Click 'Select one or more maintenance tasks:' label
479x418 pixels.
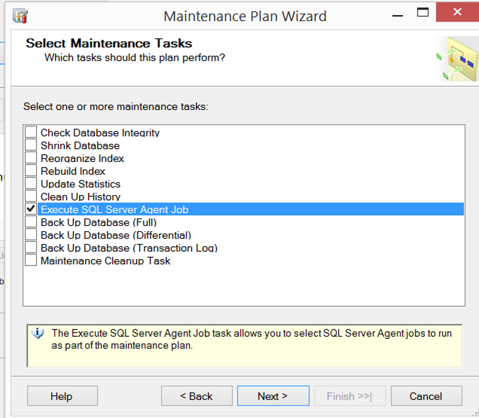116,107
